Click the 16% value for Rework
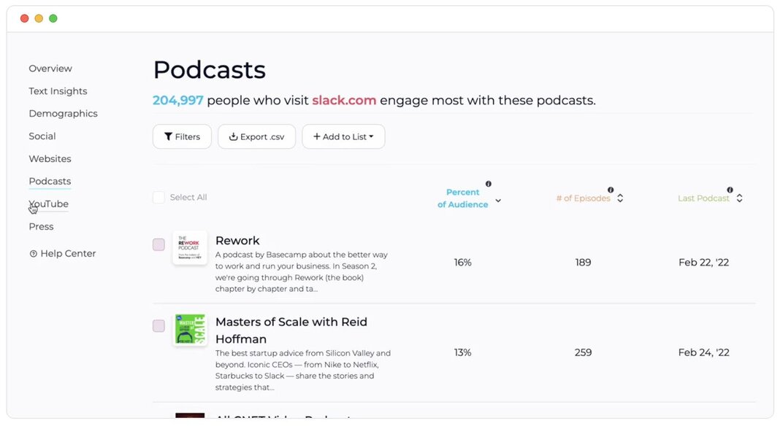Image resolution: width=780 pixels, height=426 pixels. [462, 263]
